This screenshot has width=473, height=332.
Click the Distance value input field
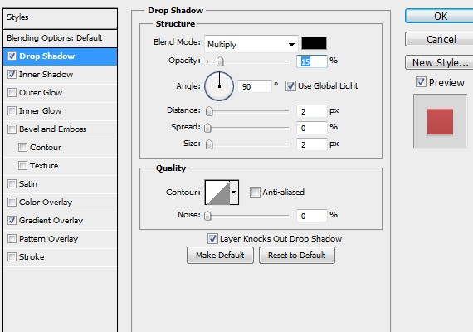312,111
